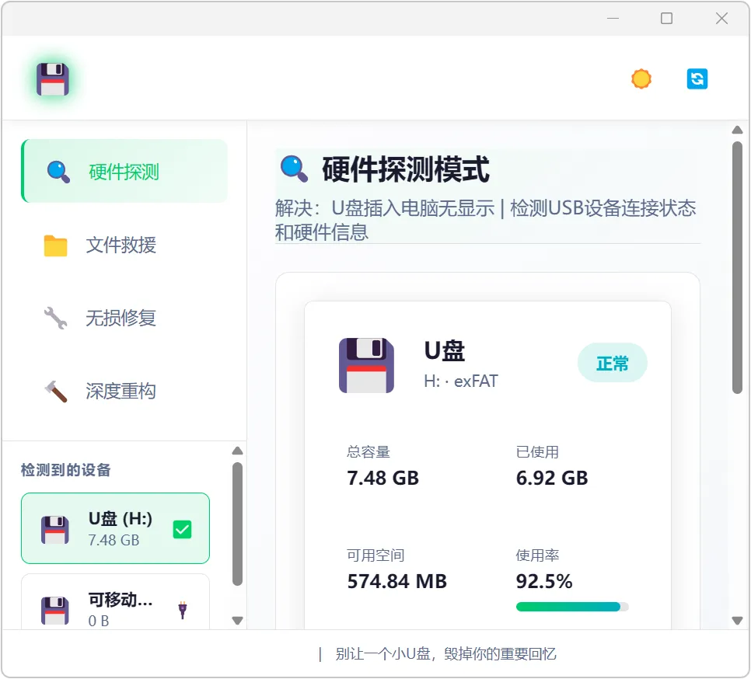Click main panel scroll down arrow
Image resolution: width=751 pixels, height=679 pixels.
[x=737, y=621]
